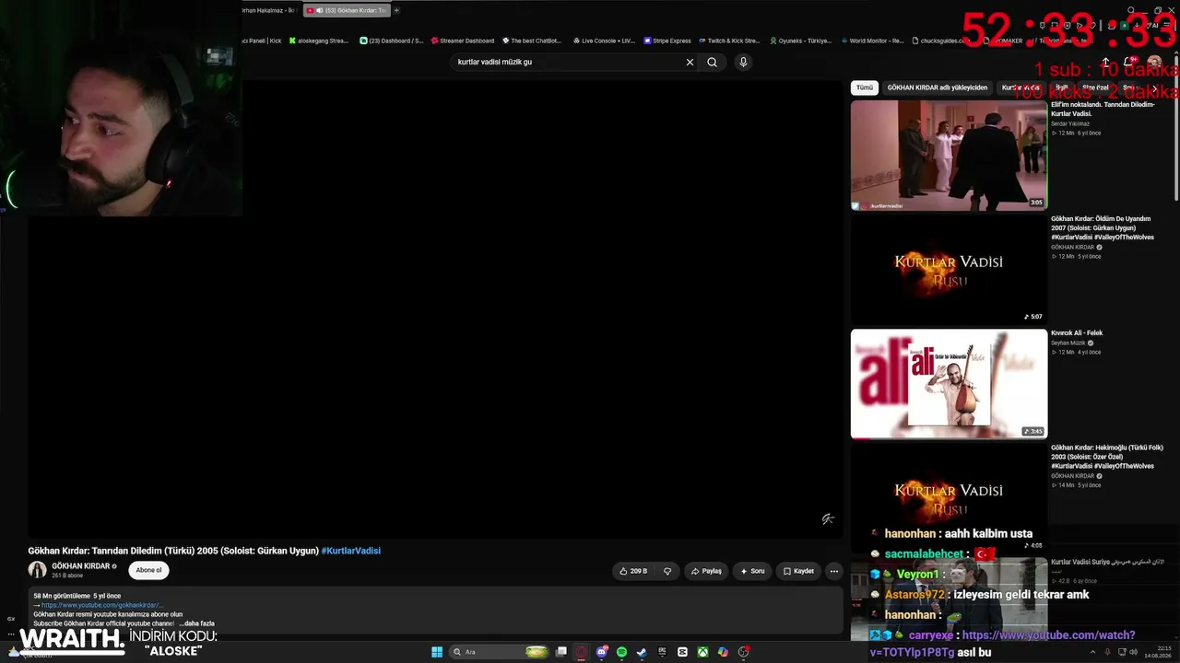Image resolution: width=1180 pixels, height=663 pixels.
Task: Open the Opera GX sidebar GX icon
Action: coord(11,619)
